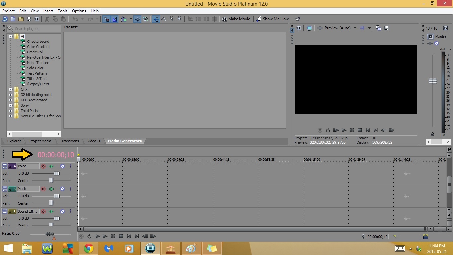Open Windows Start button

8,248
